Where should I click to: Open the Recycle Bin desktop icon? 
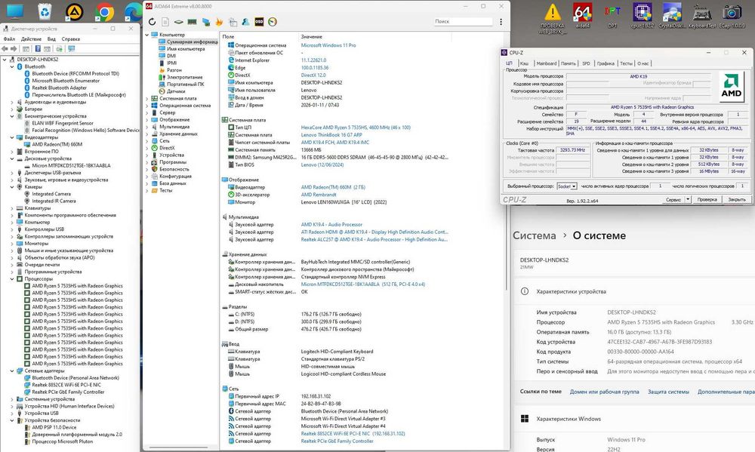tap(45, 12)
